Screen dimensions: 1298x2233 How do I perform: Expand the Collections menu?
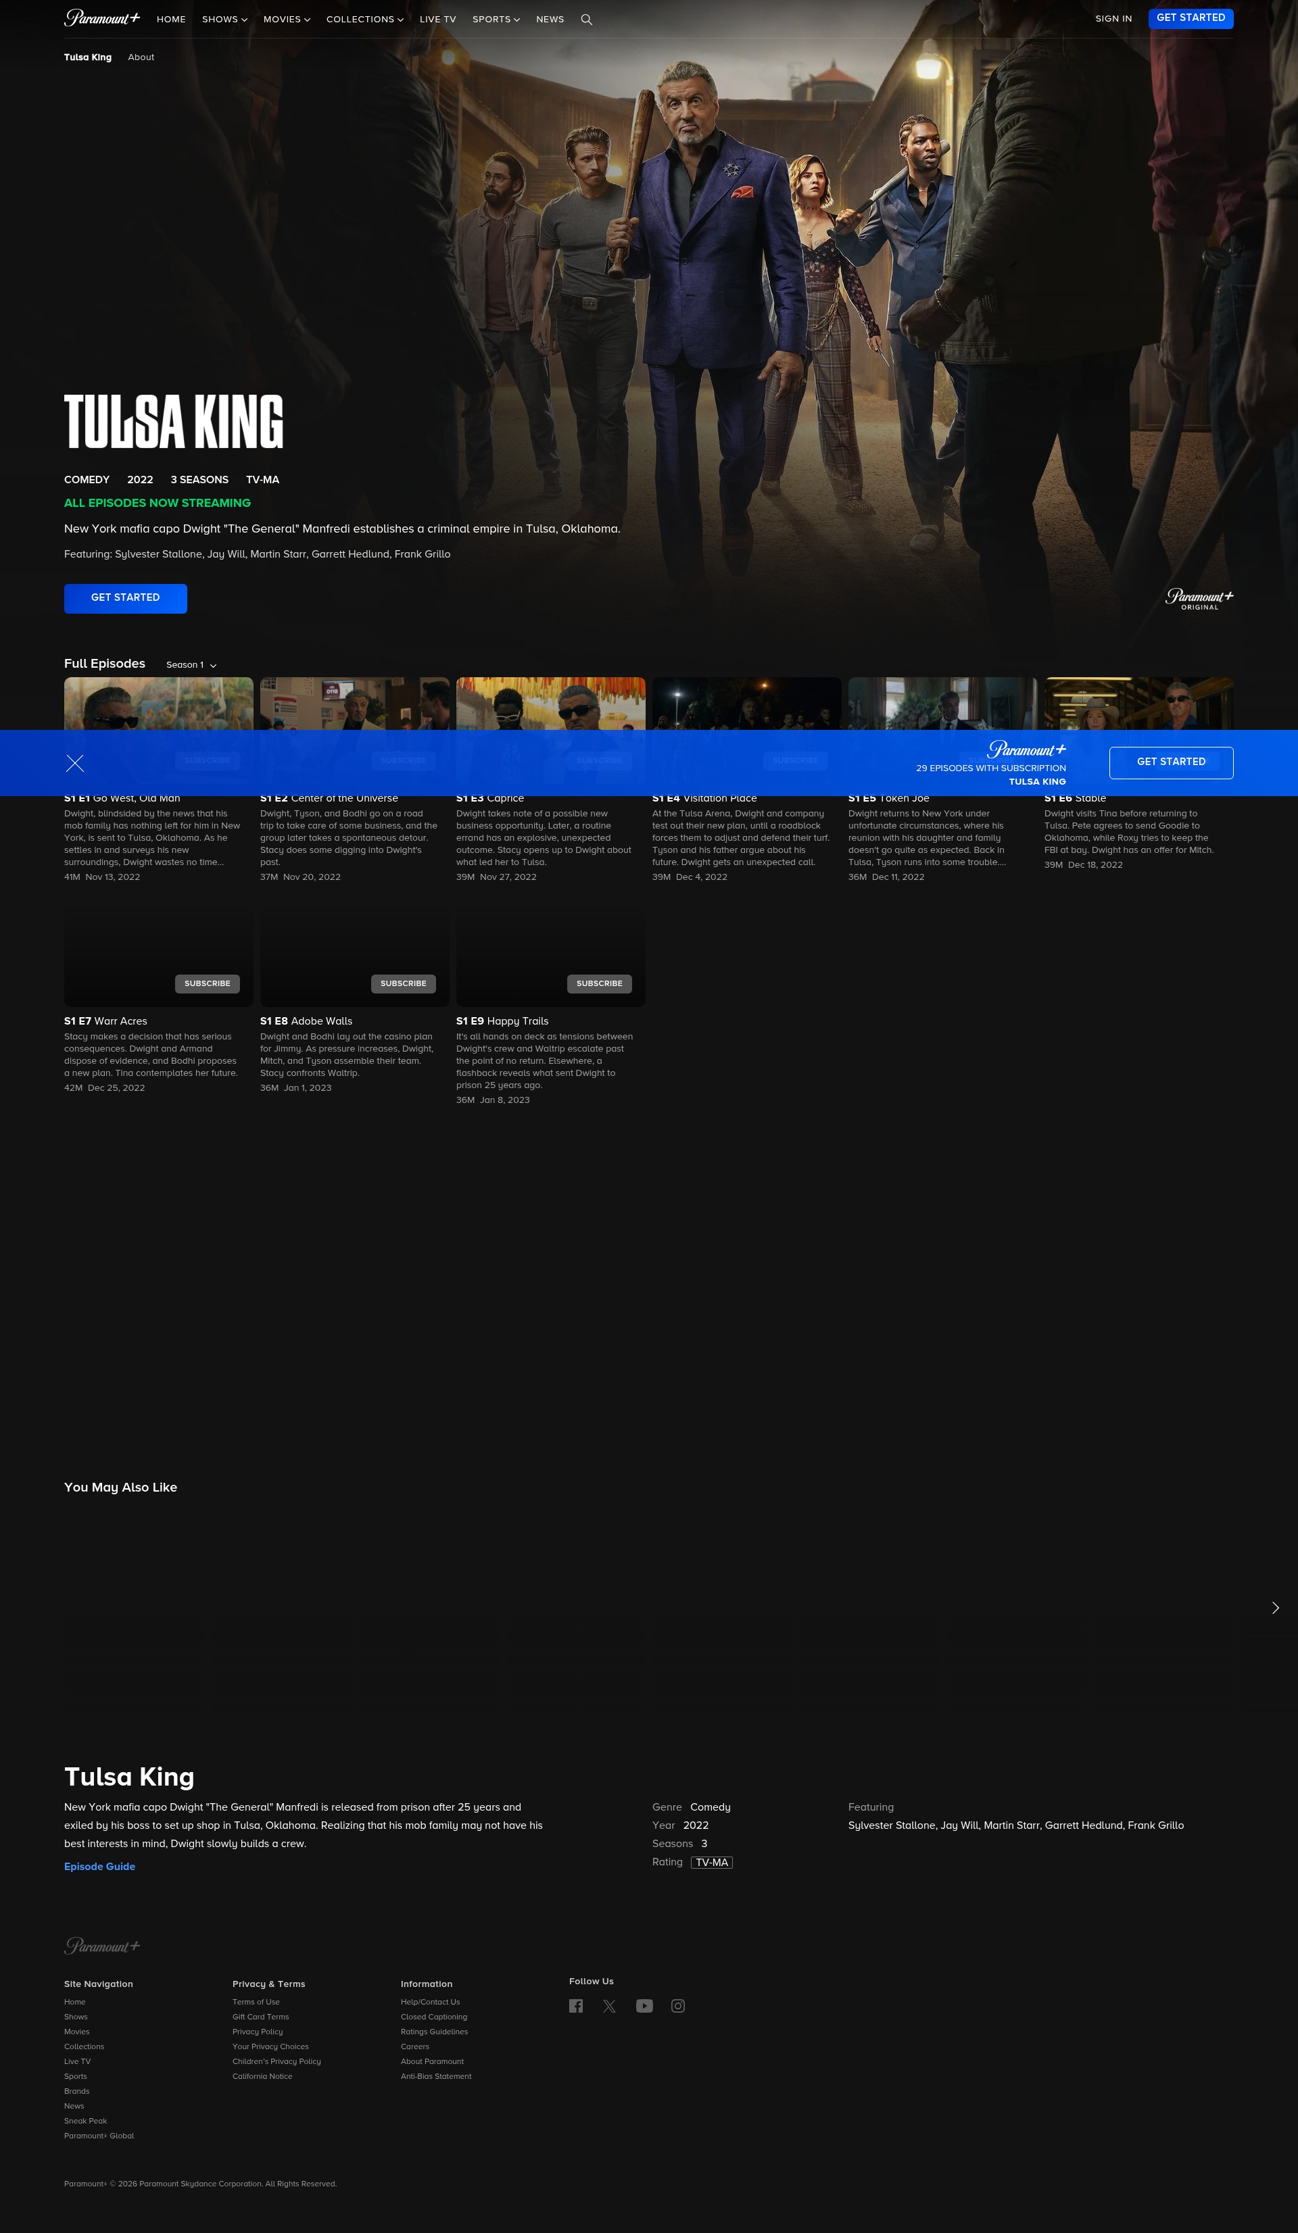coord(364,20)
